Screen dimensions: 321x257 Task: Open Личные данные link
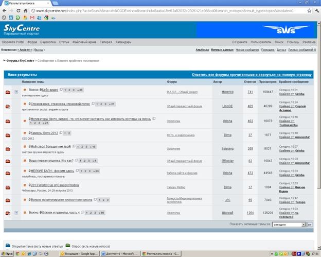(x=222, y=50)
